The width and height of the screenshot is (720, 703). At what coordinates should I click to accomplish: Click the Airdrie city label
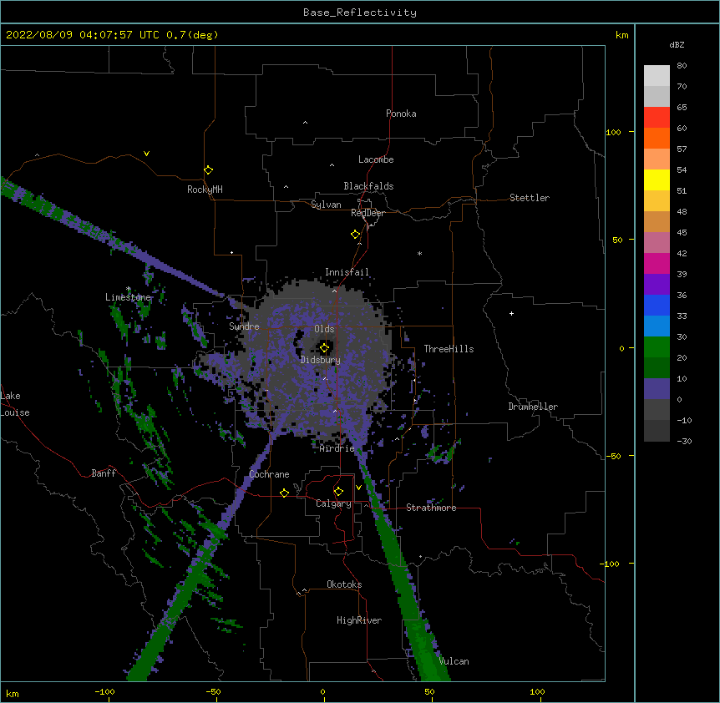point(337,448)
